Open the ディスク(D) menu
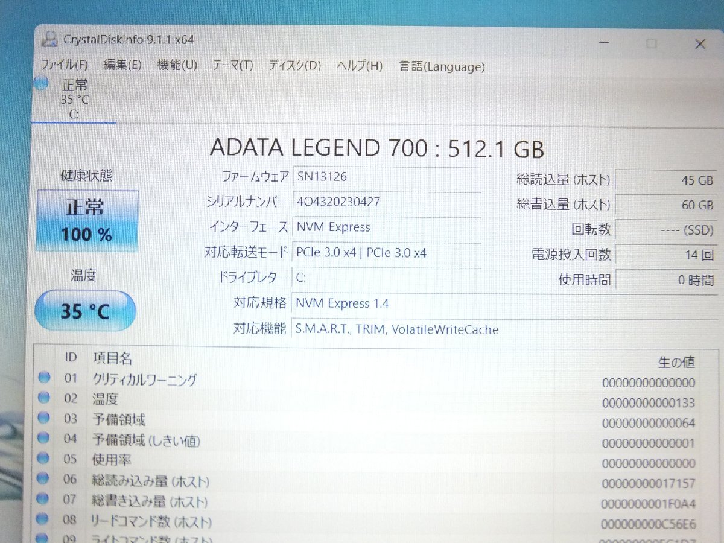Image resolution: width=724 pixels, height=543 pixels. coord(294,66)
